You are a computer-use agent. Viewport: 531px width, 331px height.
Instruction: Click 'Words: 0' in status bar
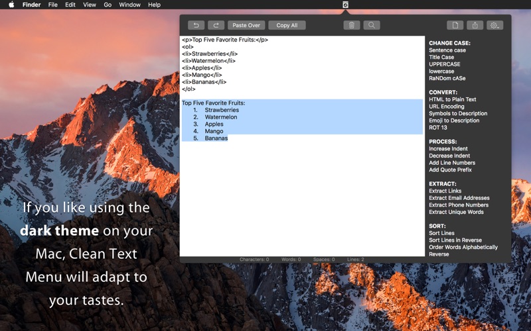[291, 260]
